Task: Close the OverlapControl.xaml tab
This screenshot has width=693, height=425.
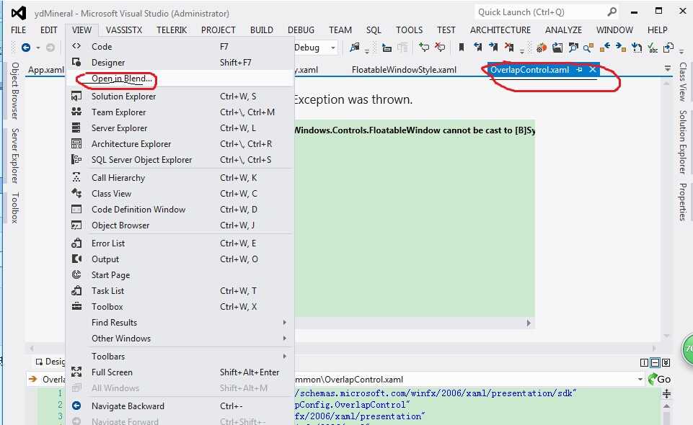Action: pos(593,69)
